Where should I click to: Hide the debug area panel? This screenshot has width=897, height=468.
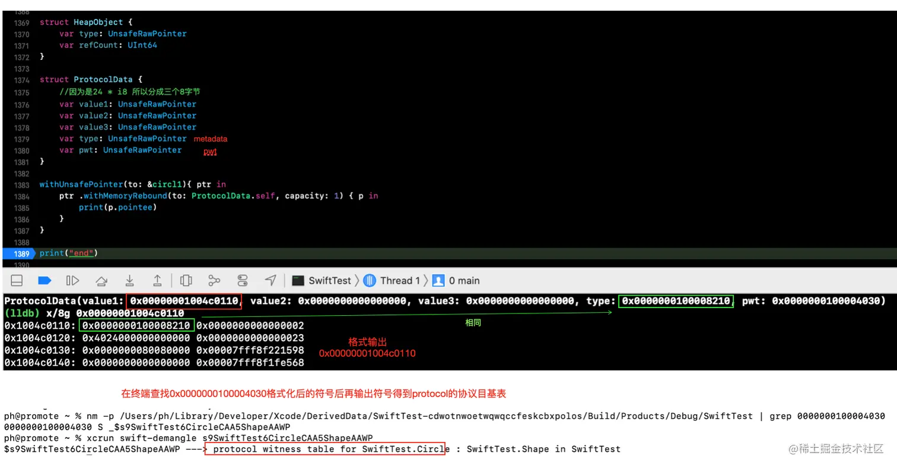17,280
